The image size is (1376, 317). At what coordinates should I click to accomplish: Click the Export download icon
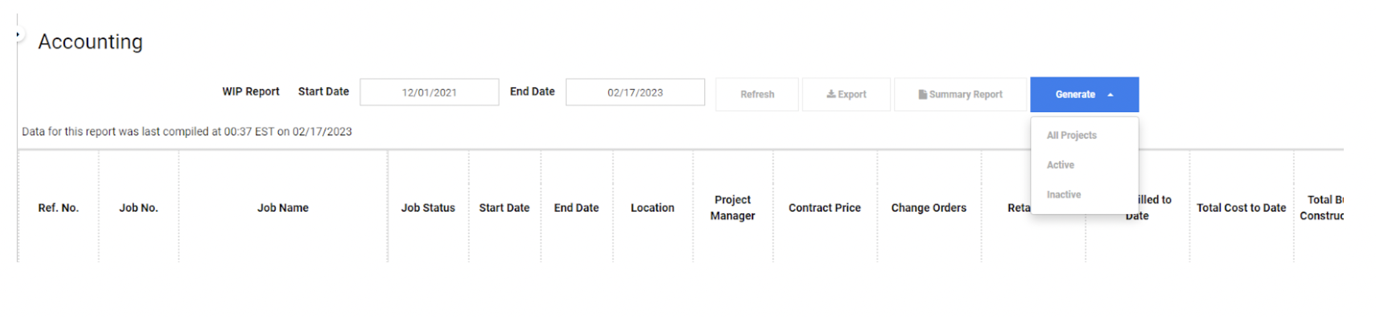(x=831, y=94)
